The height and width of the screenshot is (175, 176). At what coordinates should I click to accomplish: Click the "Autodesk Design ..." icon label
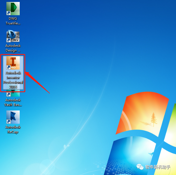tap(13, 48)
